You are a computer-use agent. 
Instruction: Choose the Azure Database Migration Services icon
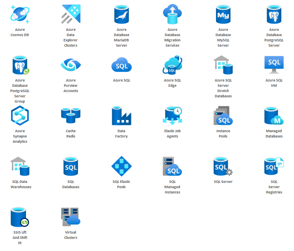[172, 15]
